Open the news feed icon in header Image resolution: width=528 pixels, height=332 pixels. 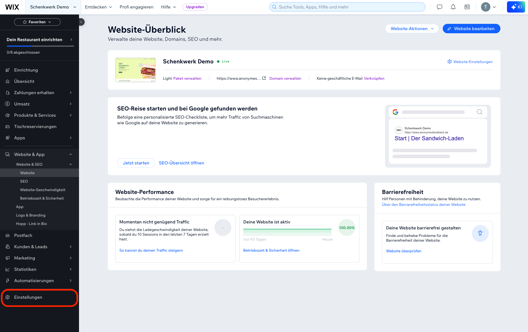(467, 7)
